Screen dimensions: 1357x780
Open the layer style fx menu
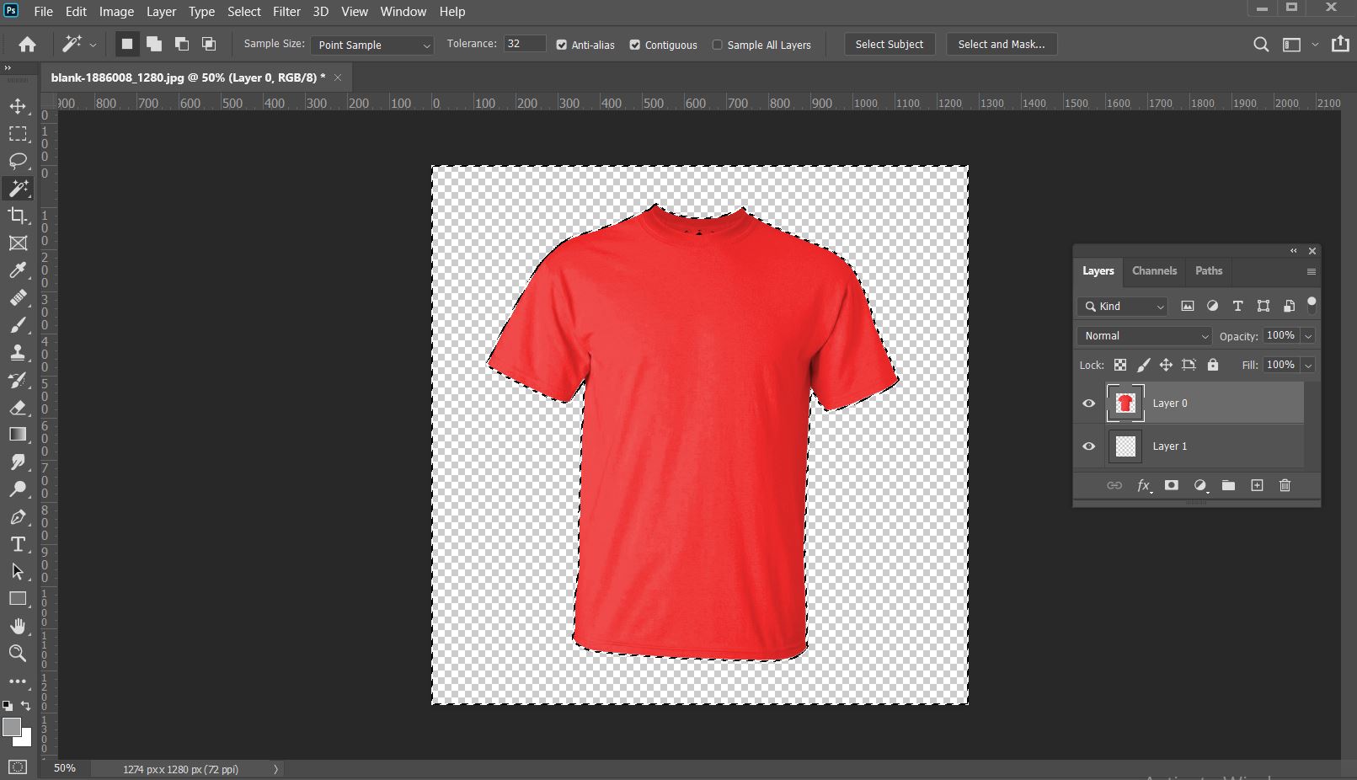pos(1144,485)
